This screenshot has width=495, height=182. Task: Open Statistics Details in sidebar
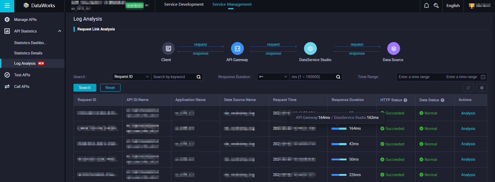28,53
